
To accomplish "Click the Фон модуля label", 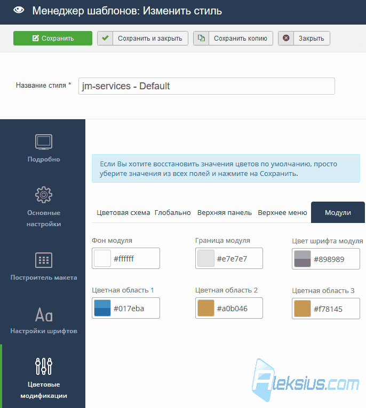I will (x=112, y=241).
